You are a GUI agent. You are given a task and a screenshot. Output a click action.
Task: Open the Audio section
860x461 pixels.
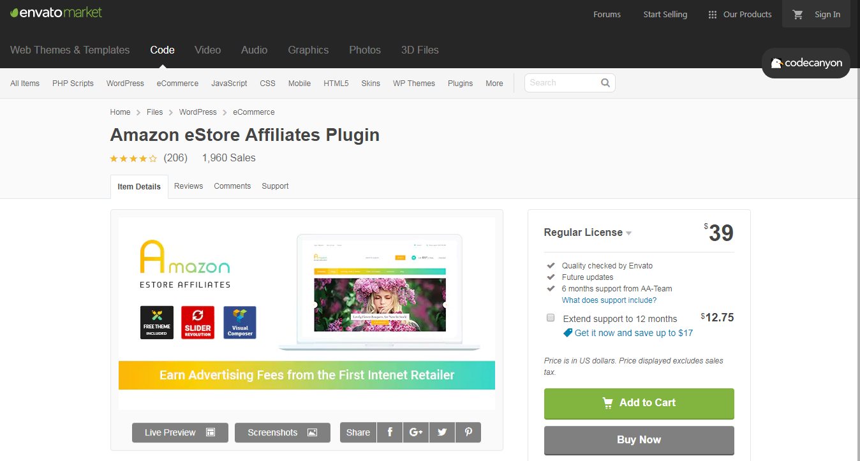[255, 50]
